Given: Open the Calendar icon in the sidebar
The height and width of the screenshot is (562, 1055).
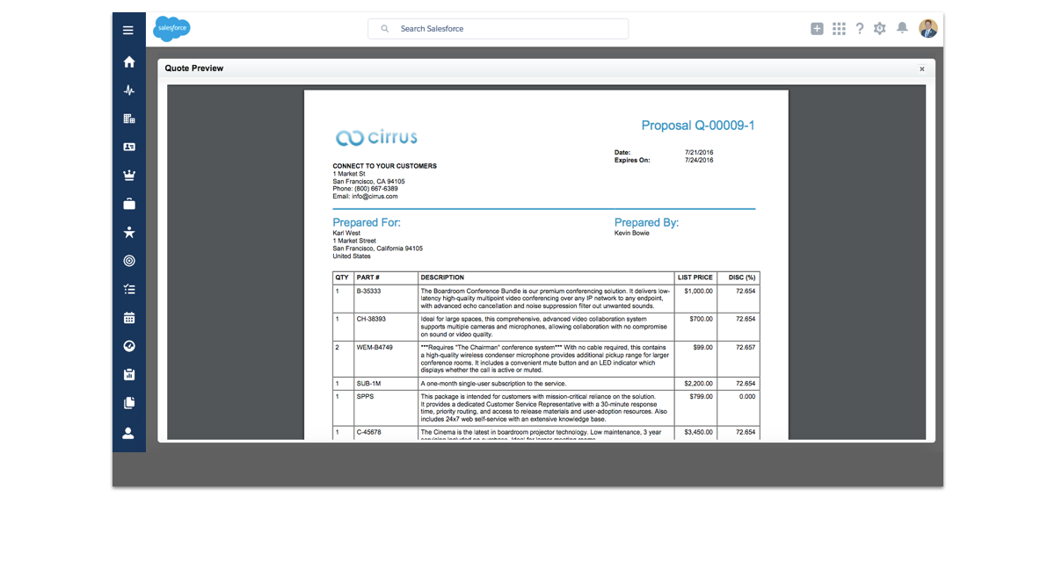Looking at the screenshot, I should tap(129, 318).
